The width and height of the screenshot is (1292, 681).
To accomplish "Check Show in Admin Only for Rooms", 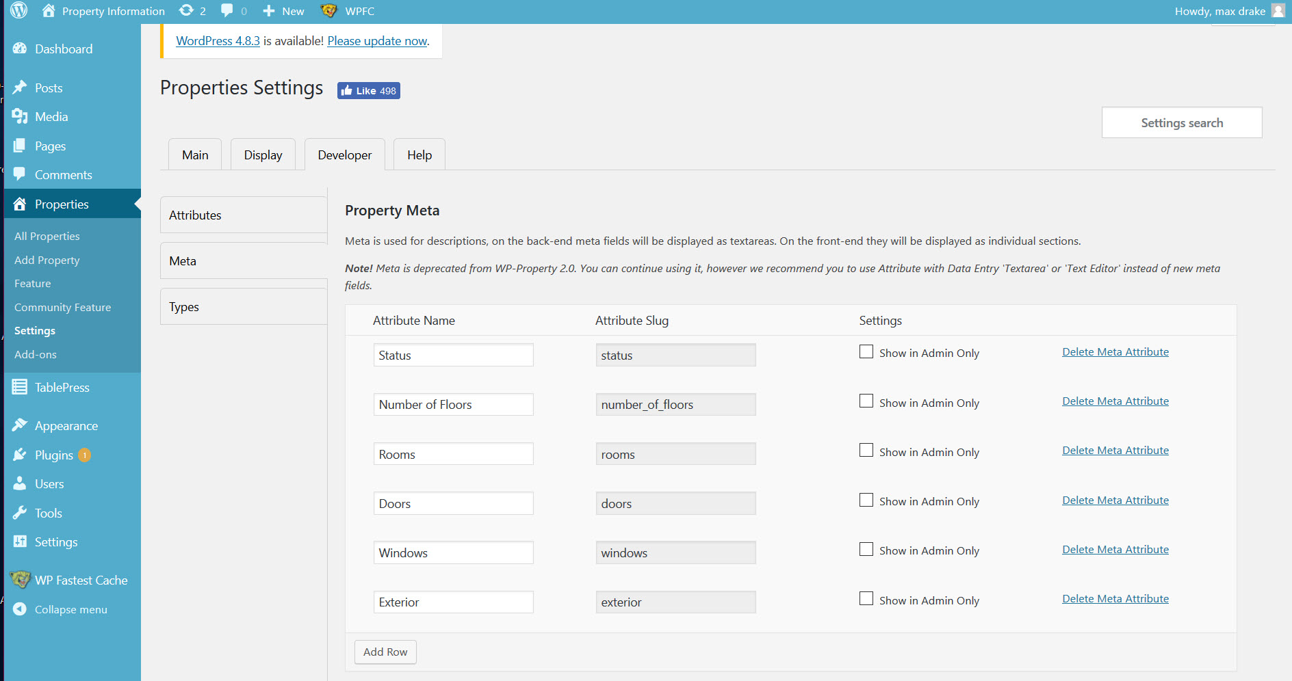I will pos(866,451).
